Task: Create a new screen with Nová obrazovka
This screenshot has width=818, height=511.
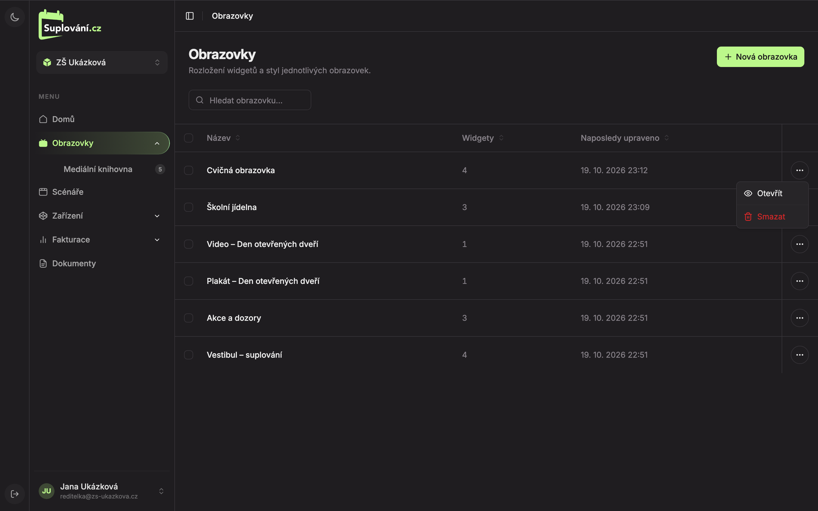Action: point(760,57)
